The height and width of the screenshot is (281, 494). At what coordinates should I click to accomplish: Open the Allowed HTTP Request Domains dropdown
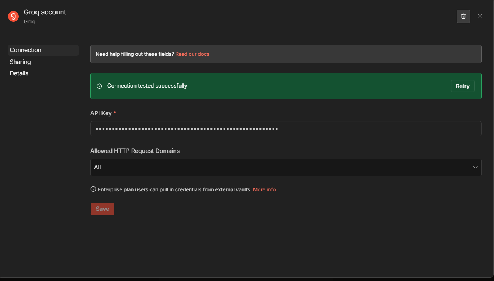point(280,167)
